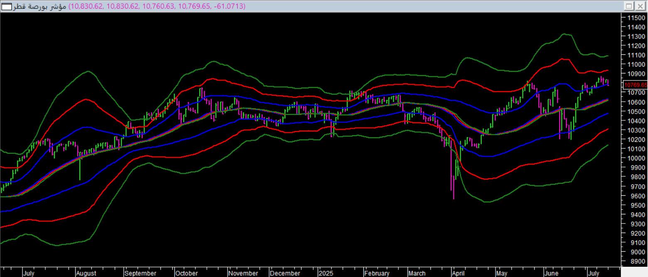Viewport: 648px width, 277px height.
Task: Click the 10300 price axis label
Action: click(x=636, y=130)
